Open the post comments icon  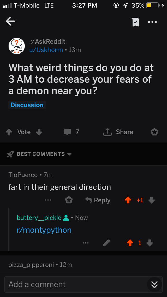pyautogui.click(x=67, y=132)
